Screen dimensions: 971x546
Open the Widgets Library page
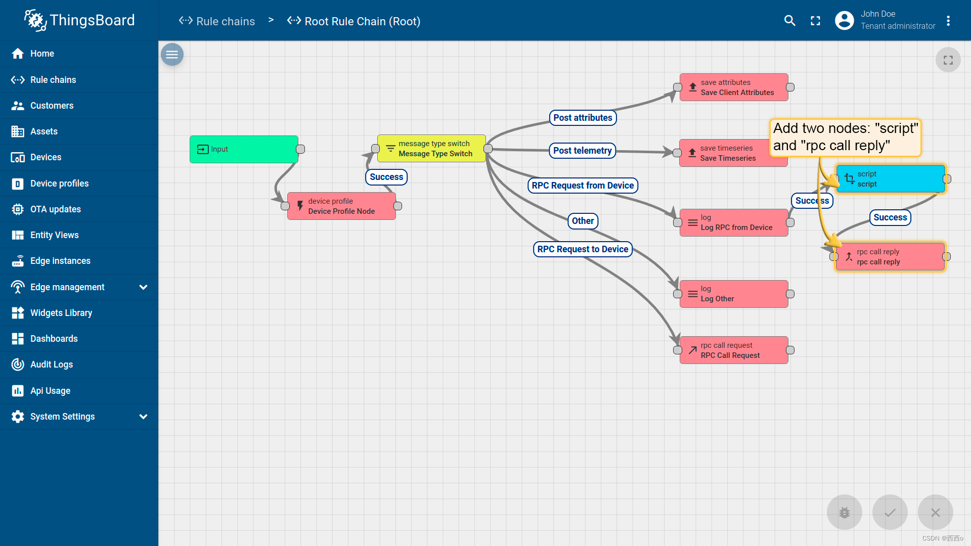[x=61, y=313]
